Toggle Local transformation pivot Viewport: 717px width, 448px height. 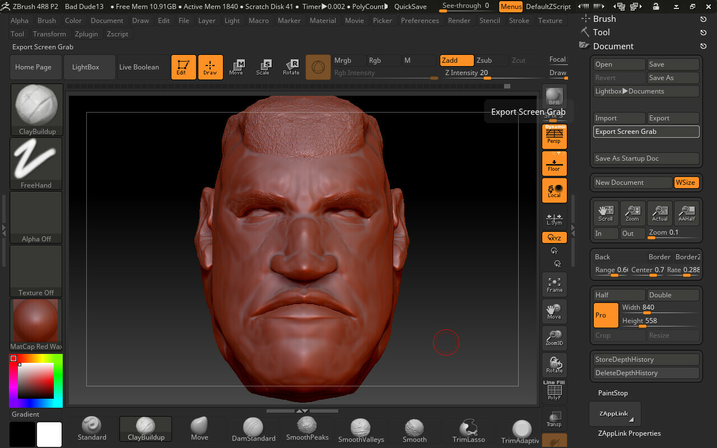point(554,190)
